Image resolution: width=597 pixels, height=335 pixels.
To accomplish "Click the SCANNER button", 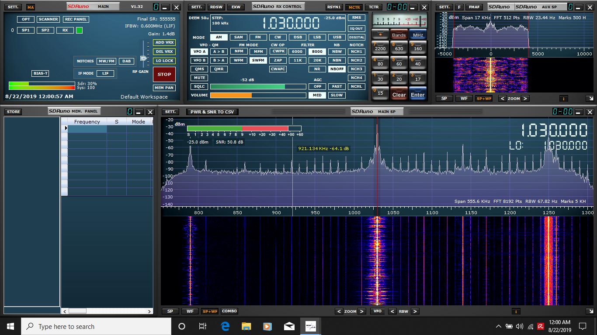I will (x=48, y=20).
